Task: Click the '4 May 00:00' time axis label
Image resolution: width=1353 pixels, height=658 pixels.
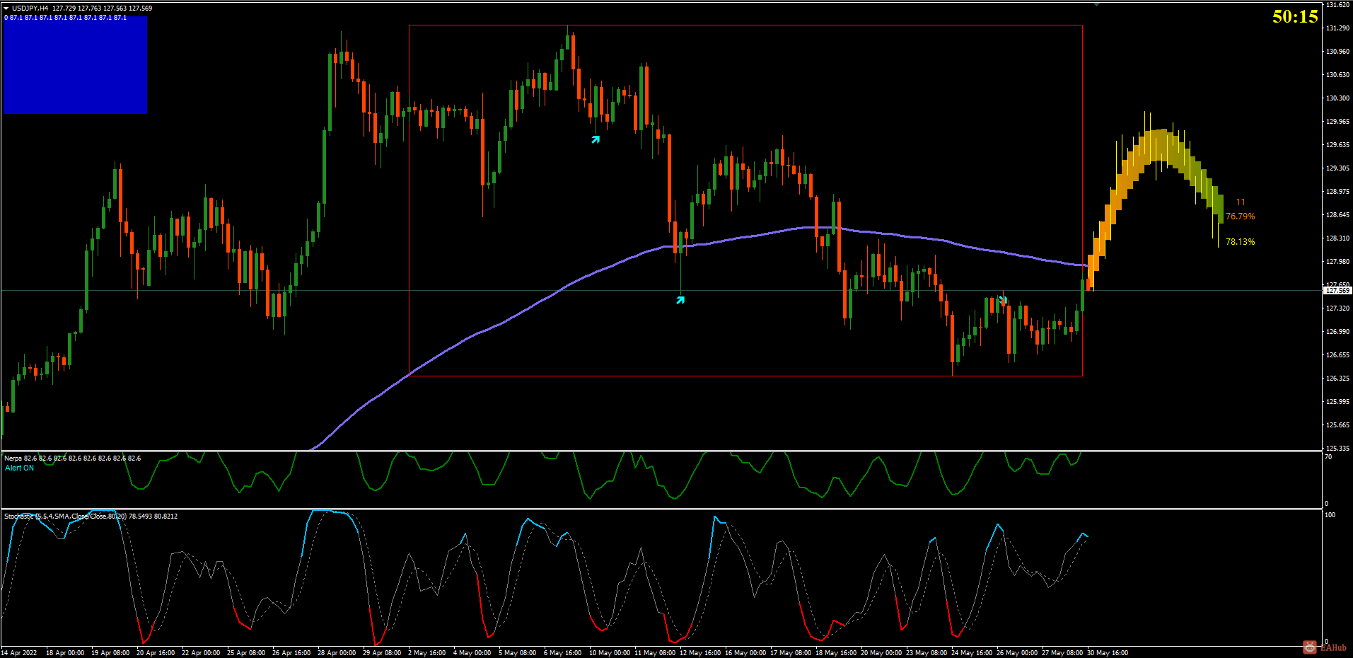Action: [472, 653]
